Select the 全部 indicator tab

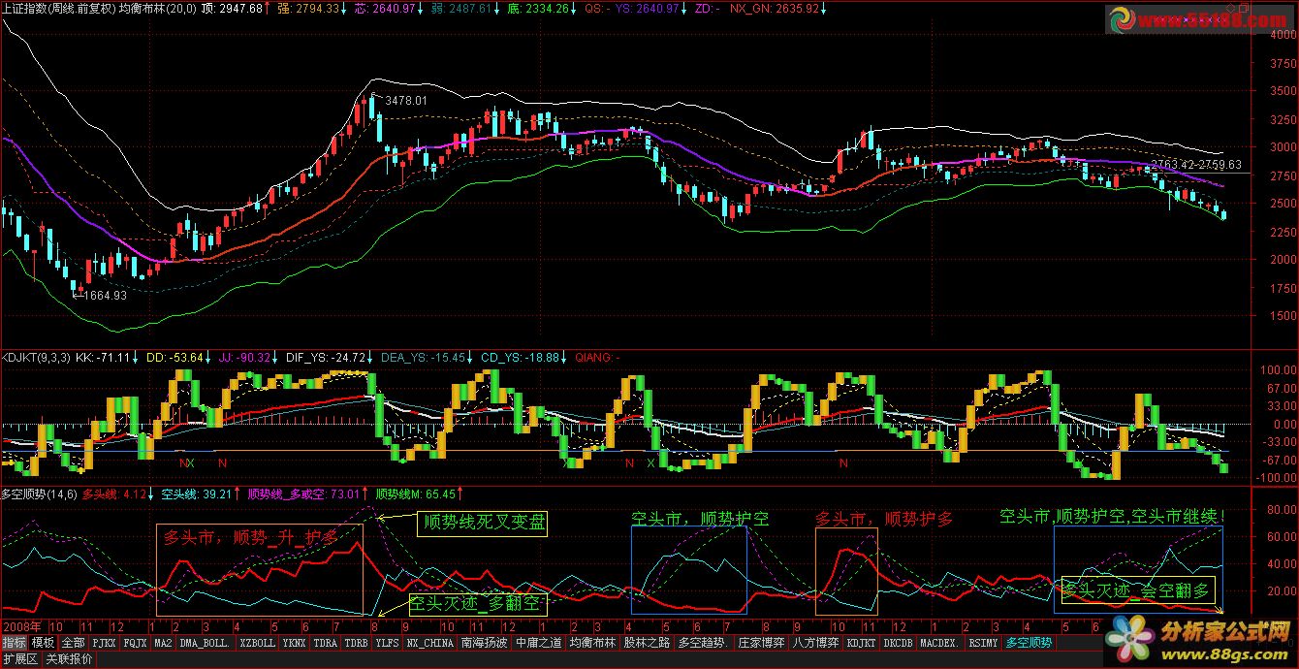click(x=74, y=643)
